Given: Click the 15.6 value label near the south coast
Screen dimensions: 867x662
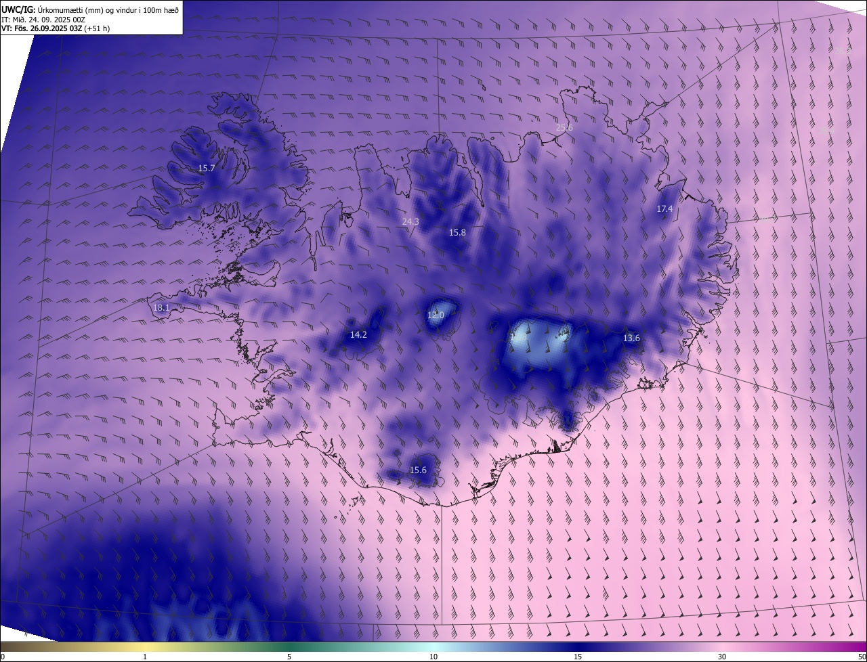Looking at the screenshot, I should (418, 470).
